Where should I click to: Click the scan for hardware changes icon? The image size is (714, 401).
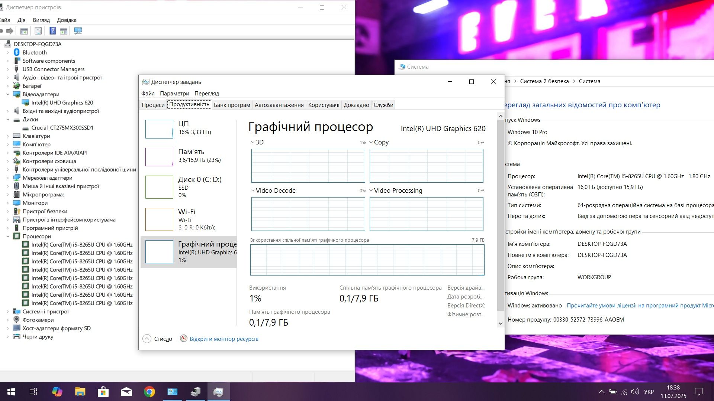(x=78, y=31)
